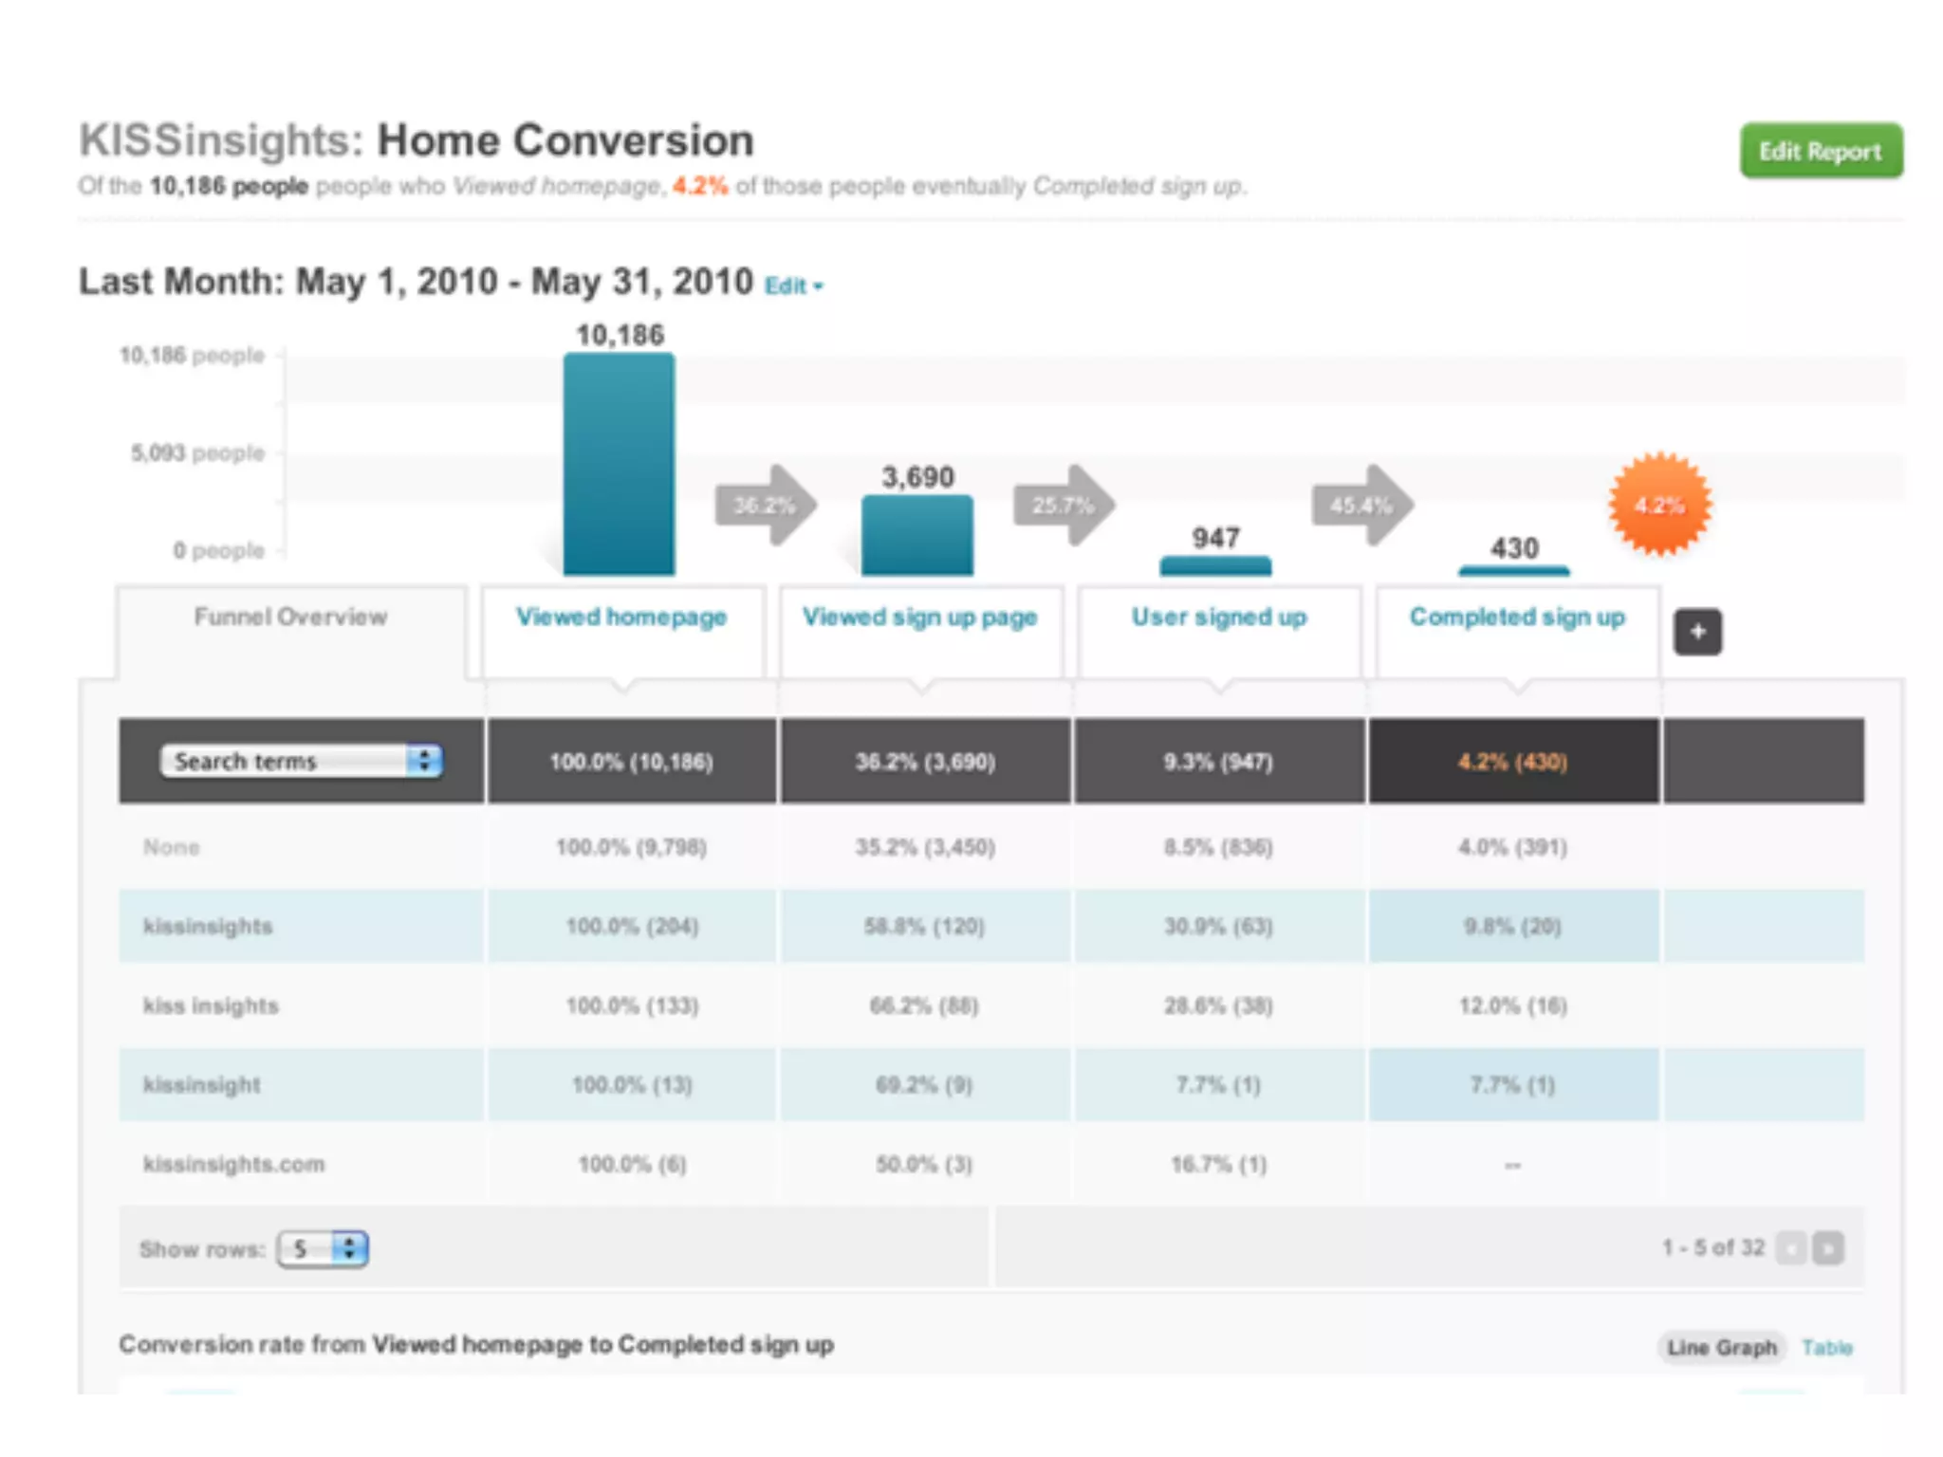
Task: Select the User signed up tab
Action: pos(1218,618)
